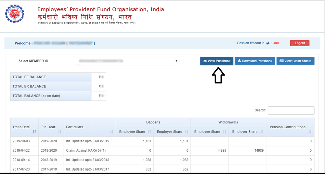Image resolution: width=325 pixels, height=174 pixels.
Task: Sort by Fin. Year sort icon
Action: tap(60, 132)
